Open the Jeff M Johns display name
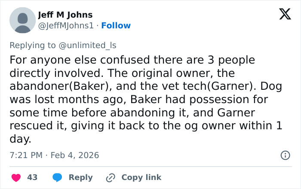The width and height of the screenshot is (301, 189). [65, 15]
